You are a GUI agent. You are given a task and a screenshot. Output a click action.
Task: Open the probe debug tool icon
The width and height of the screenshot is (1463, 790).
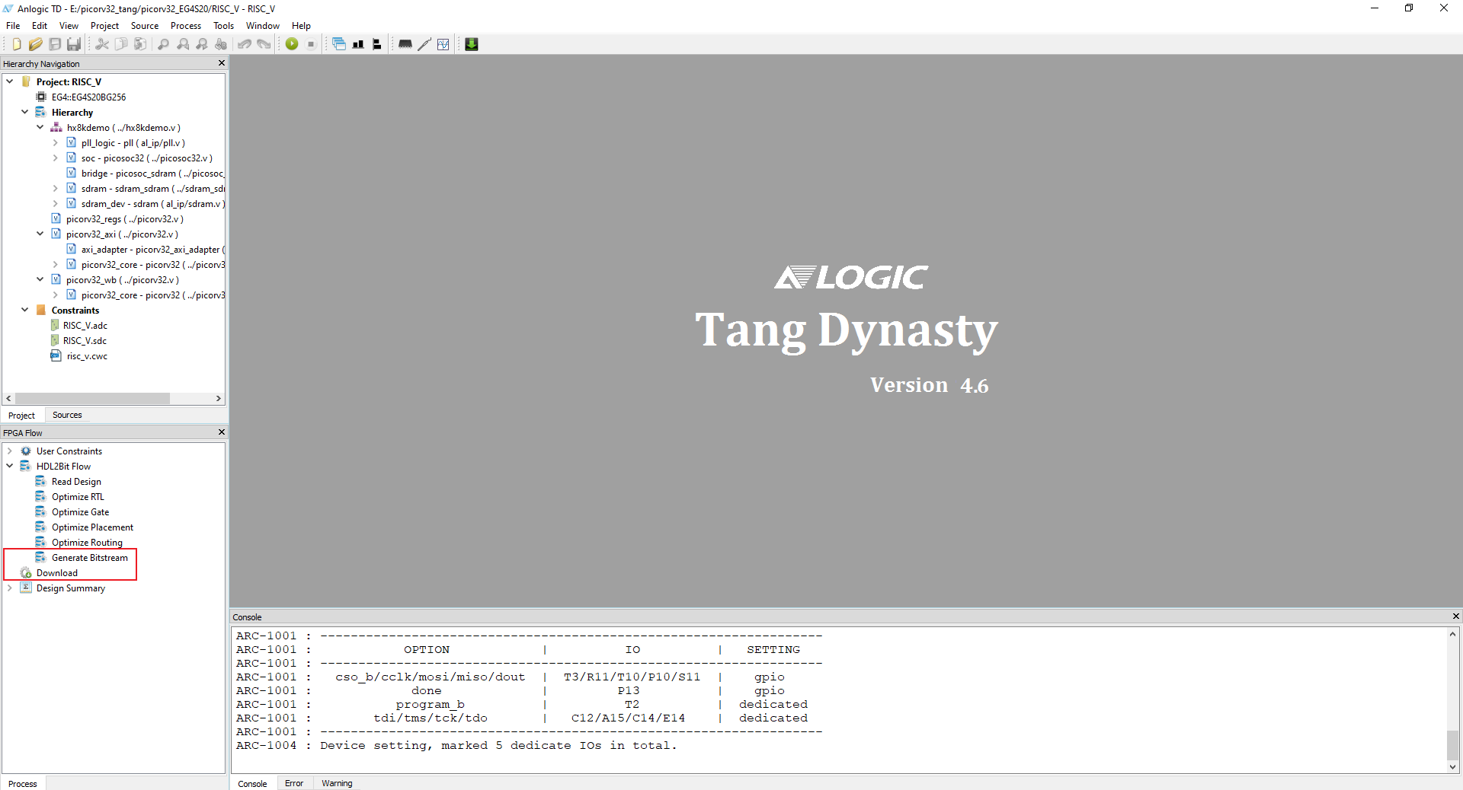(x=424, y=44)
